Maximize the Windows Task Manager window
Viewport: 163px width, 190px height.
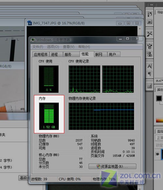pyautogui.click(x=127, y=39)
